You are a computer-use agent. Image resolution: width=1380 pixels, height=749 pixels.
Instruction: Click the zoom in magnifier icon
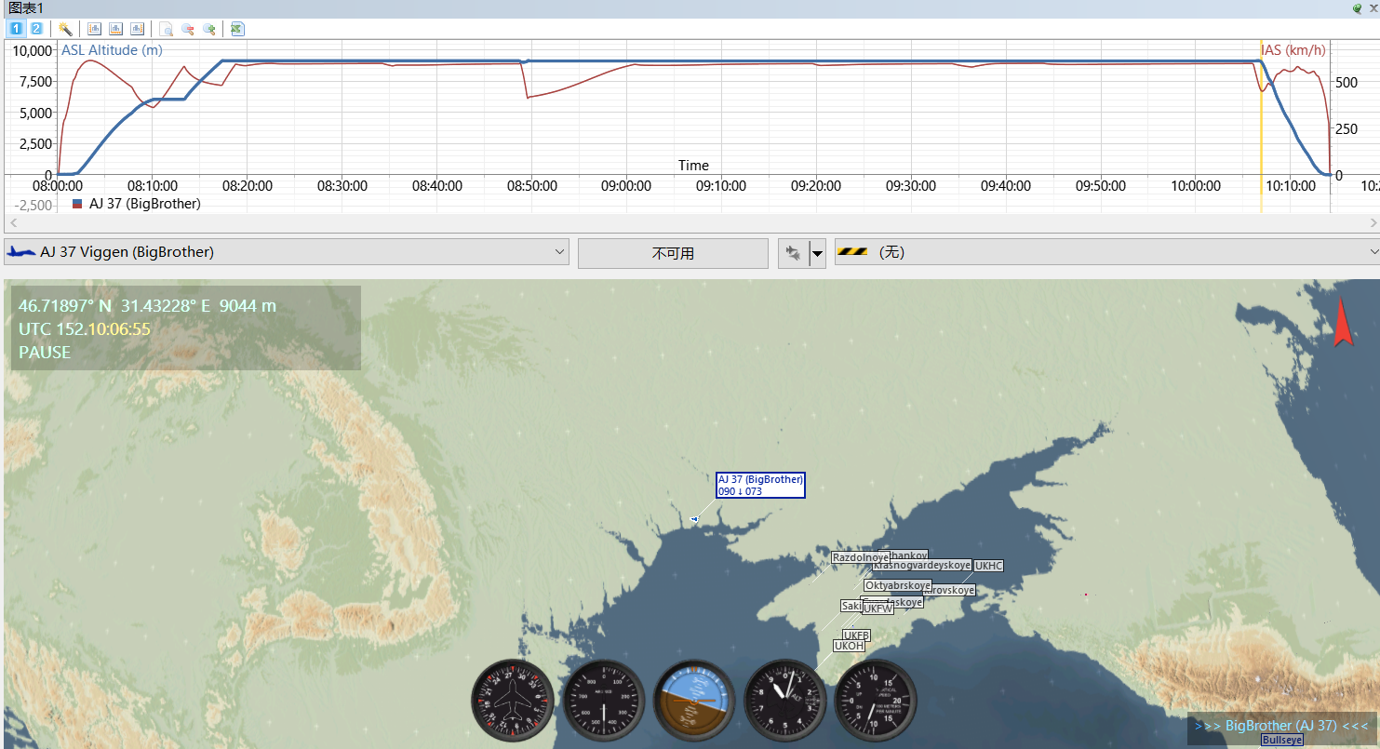pos(208,29)
